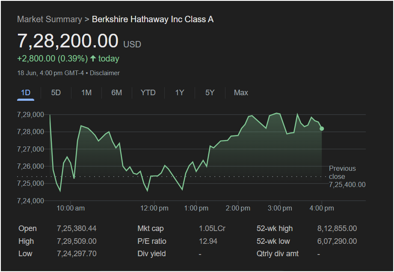
Task: Click the 7,28,000 y-axis label
Action: point(30,132)
